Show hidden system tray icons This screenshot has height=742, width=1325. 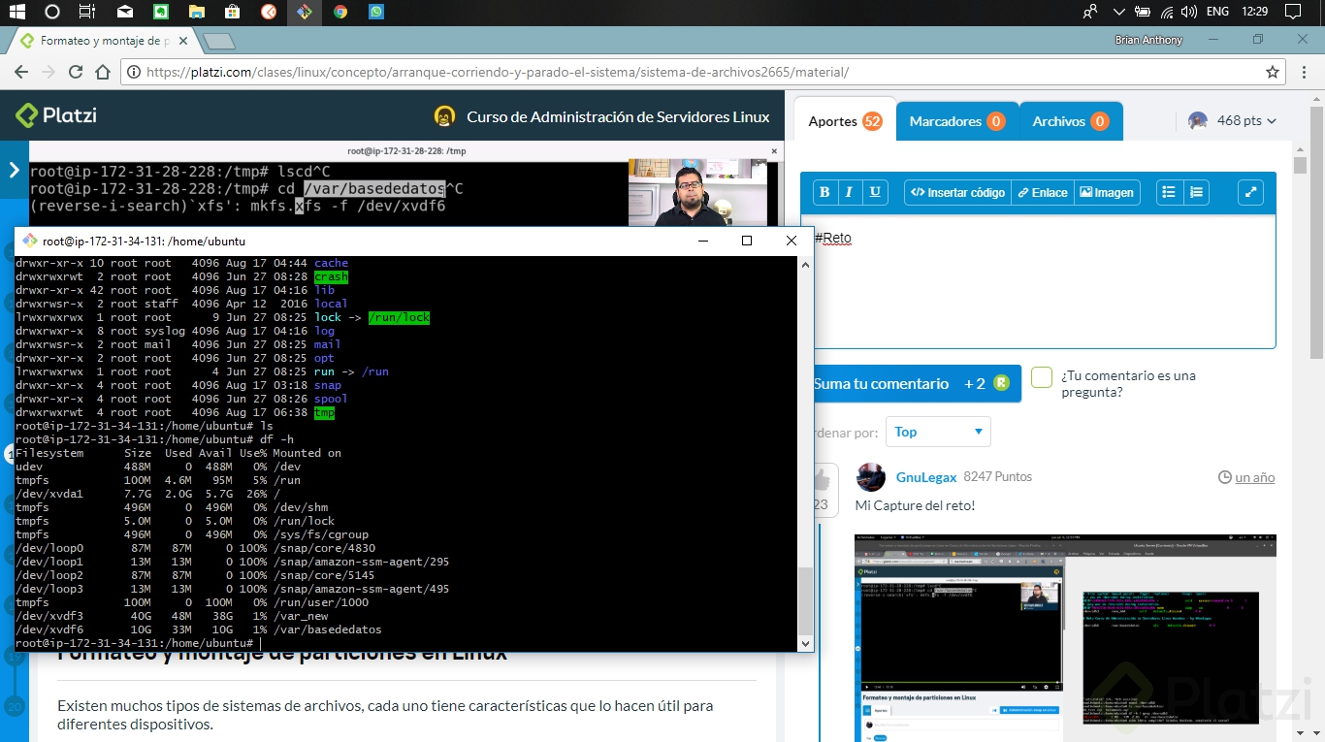[1119, 12]
